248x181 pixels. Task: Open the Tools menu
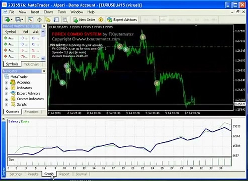tap(62, 12)
